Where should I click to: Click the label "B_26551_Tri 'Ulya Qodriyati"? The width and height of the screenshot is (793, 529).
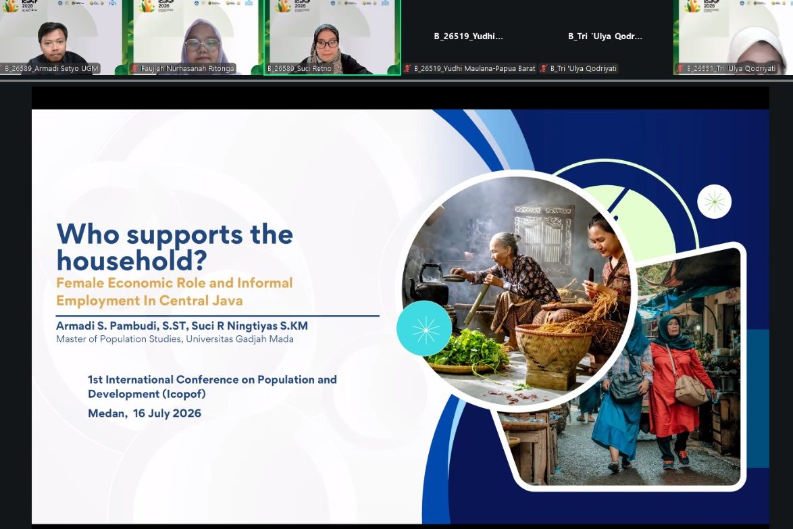point(731,68)
